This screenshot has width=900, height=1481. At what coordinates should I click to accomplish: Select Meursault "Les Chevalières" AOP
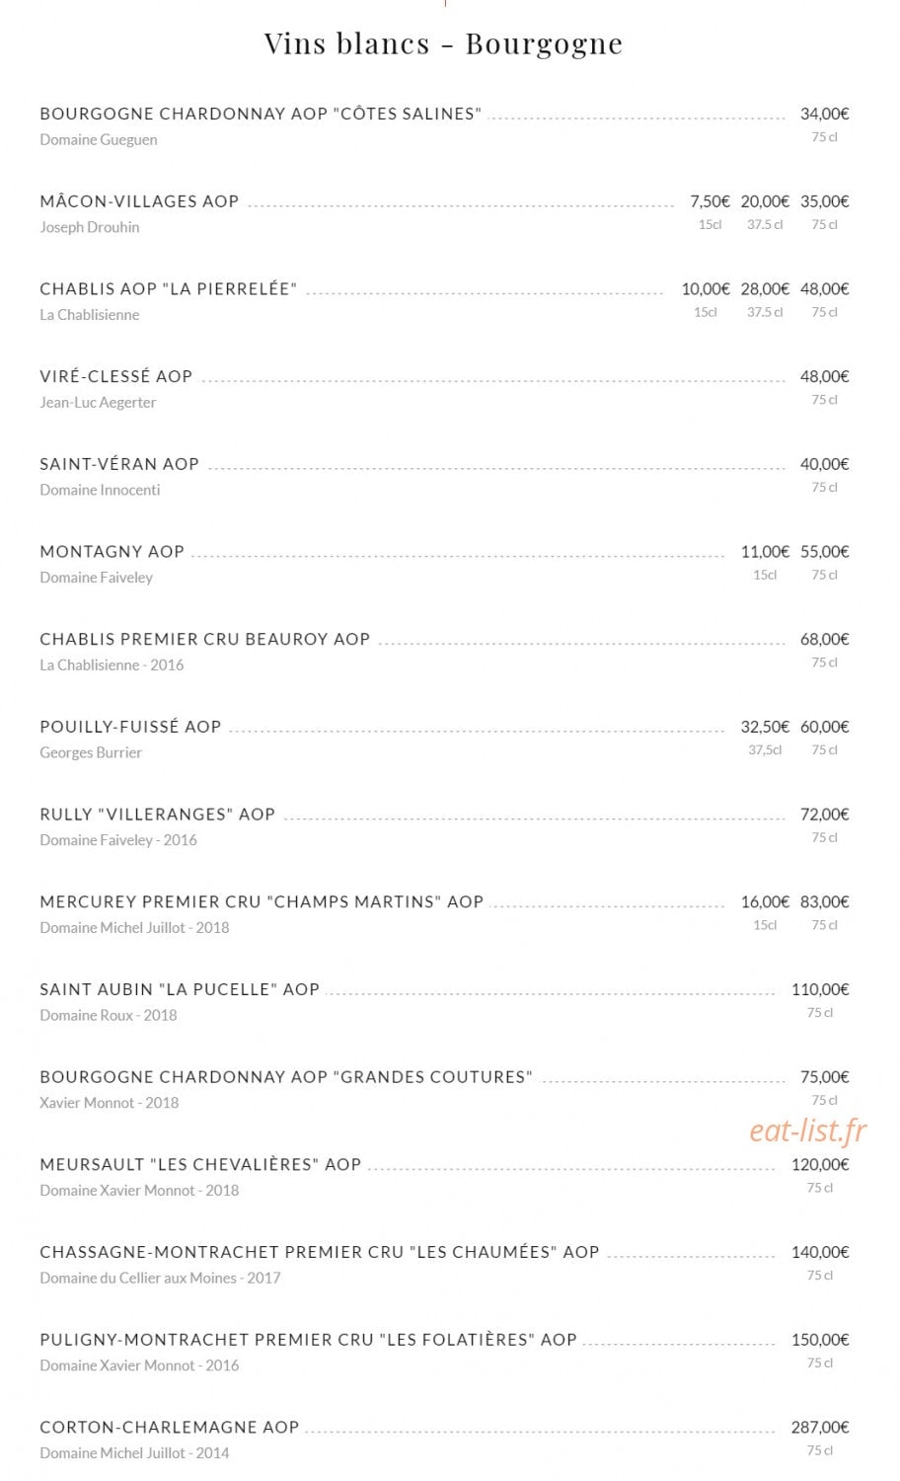[200, 1164]
